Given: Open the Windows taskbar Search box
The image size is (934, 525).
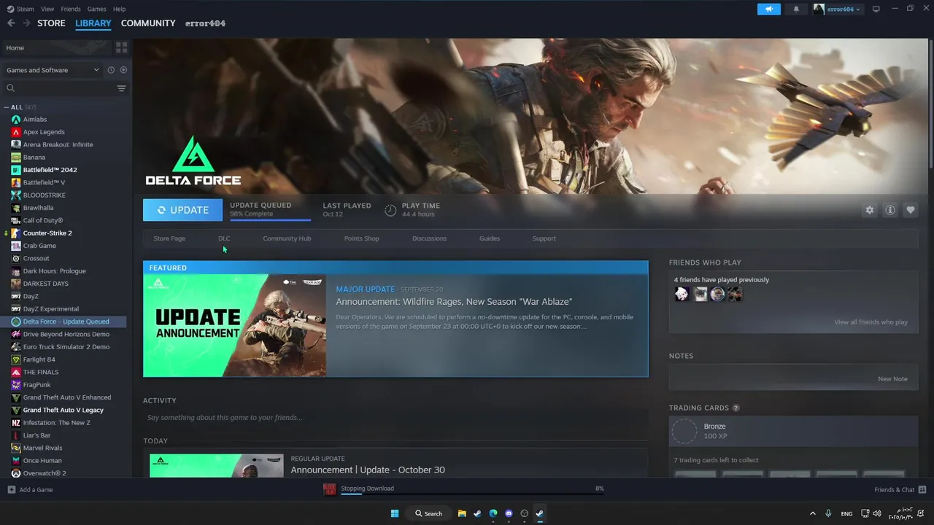Looking at the screenshot, I should click(428, 513).
